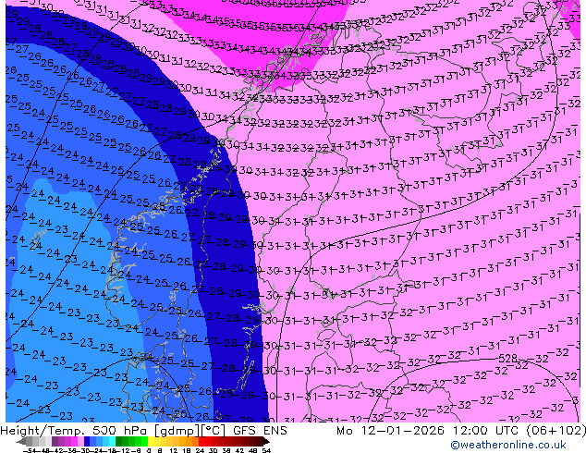
Task: Pick the bright red swatch in the legend
Action: pos(201,441)
